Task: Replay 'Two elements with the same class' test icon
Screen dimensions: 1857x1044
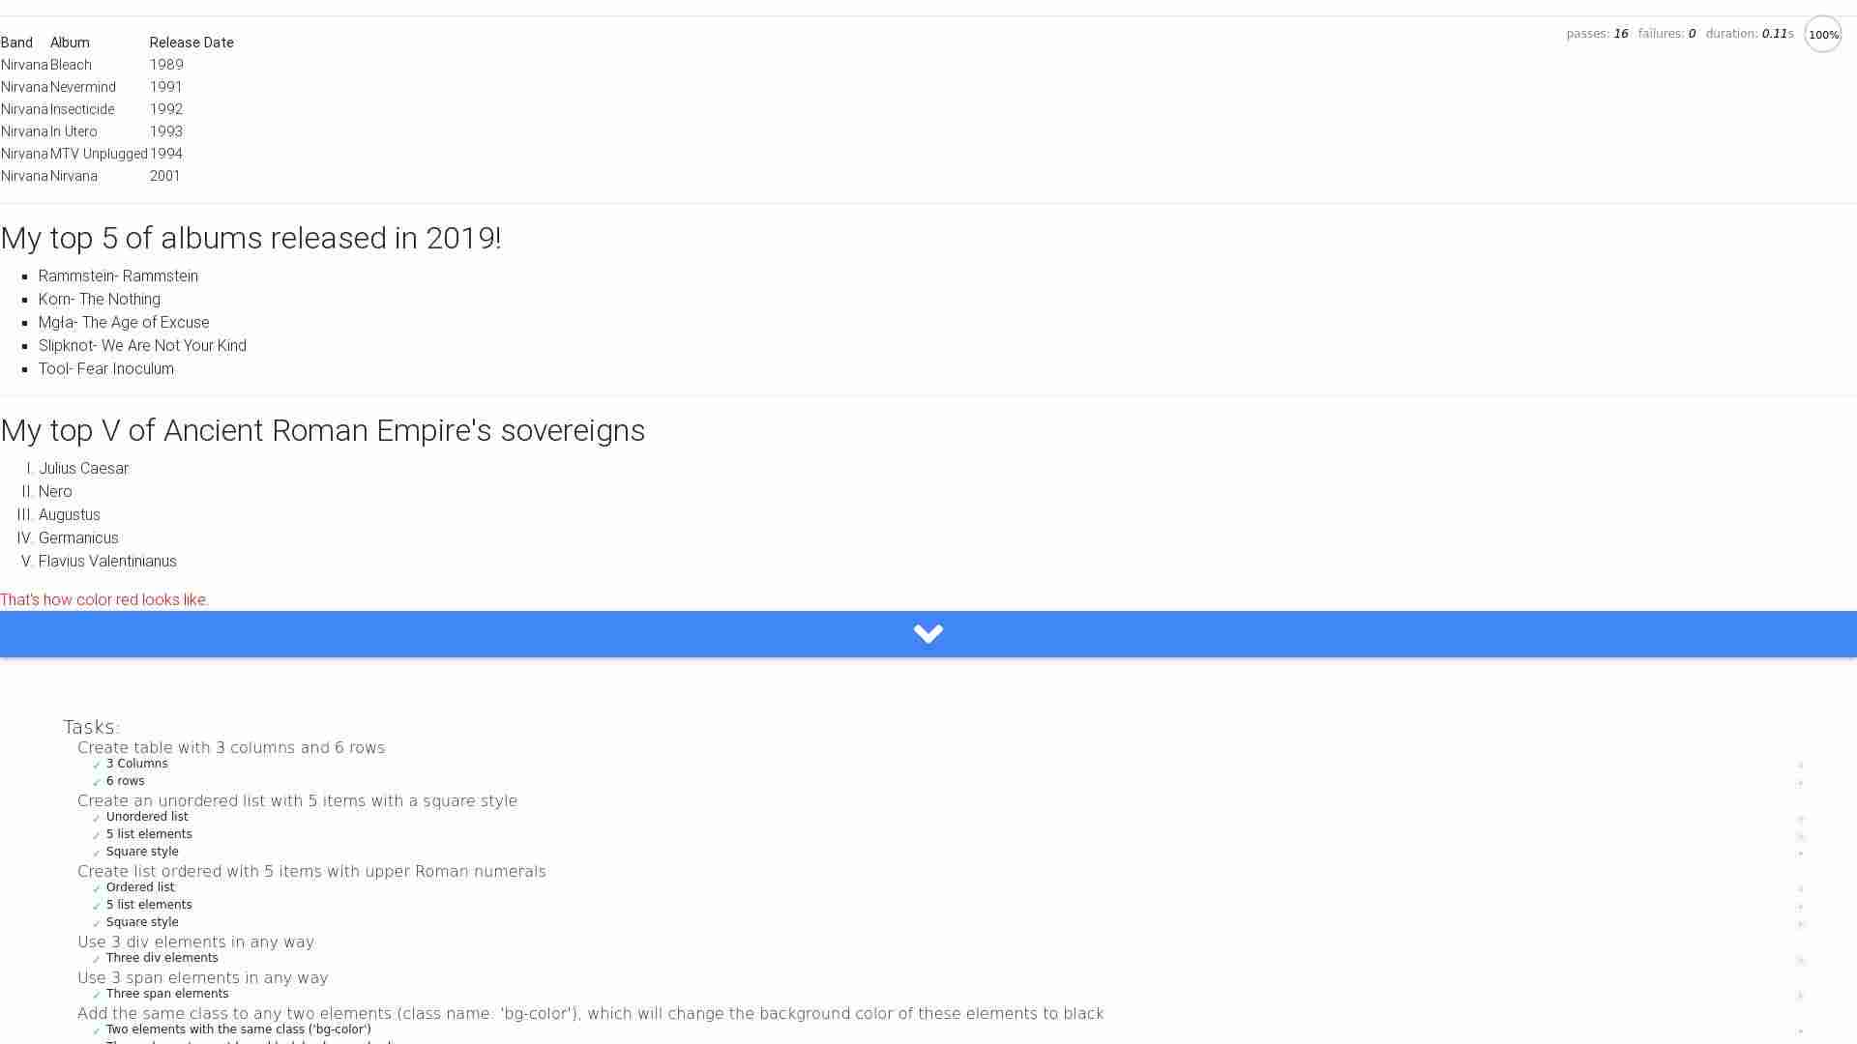Action: click(1800, 1031)
